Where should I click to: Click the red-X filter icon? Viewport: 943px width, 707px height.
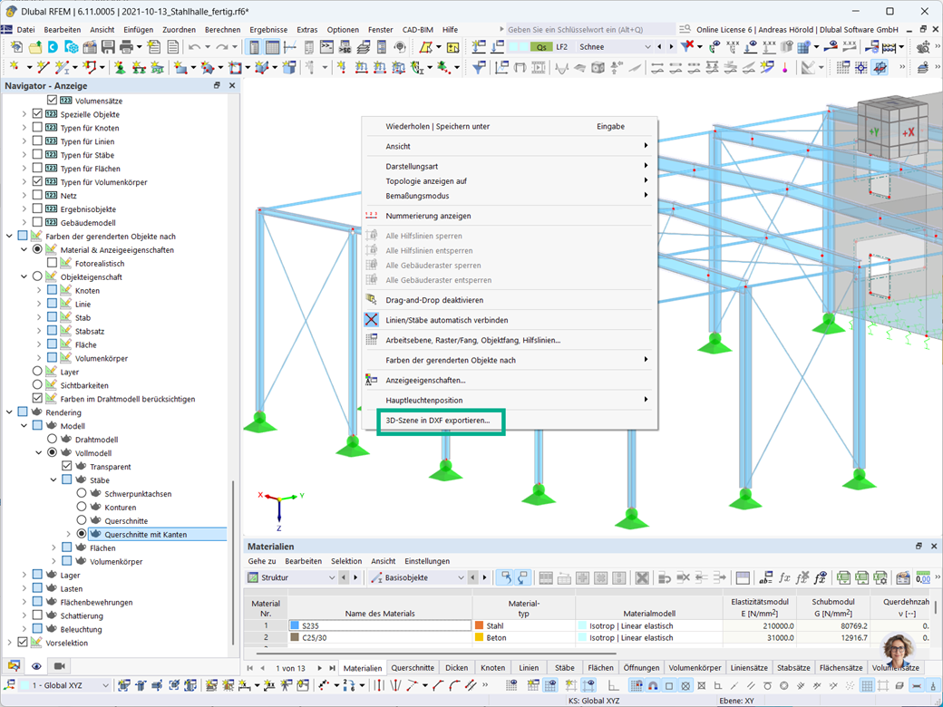pos(687,47)
